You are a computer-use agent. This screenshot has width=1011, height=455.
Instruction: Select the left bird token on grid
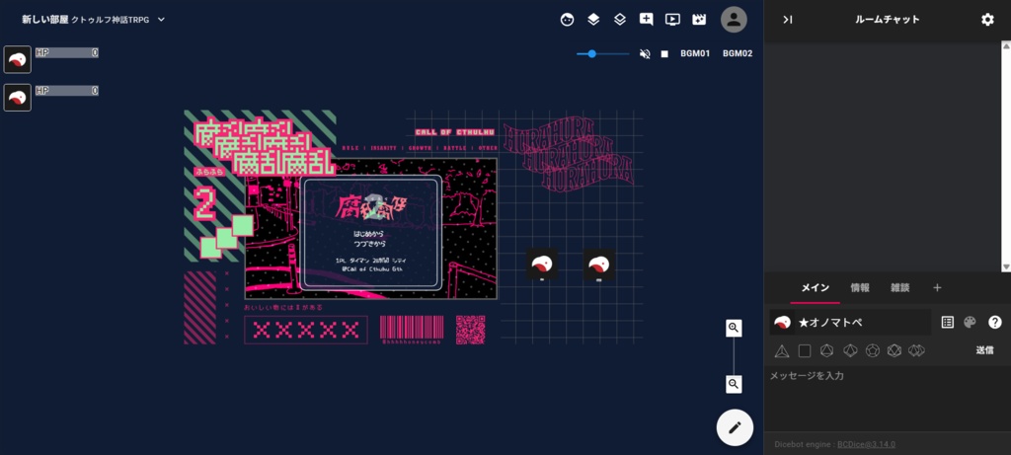542,264
